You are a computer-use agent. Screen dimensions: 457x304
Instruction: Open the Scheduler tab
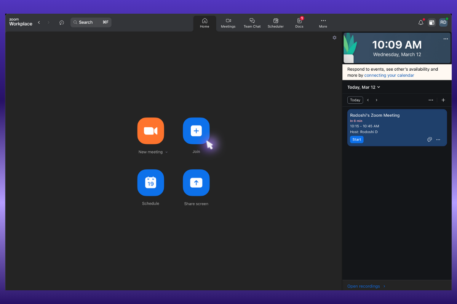pyautogui.click(x=276, y=23)
